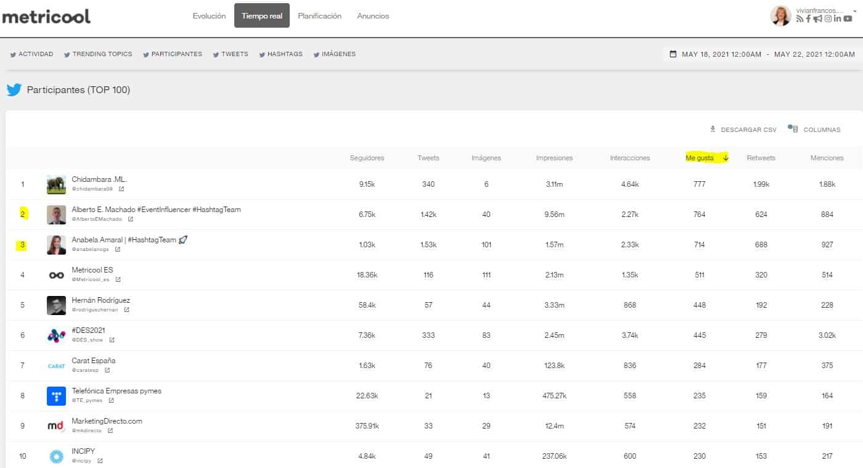Open INCIPY external link icon
The image size is (863, 468).
click(100, 461)
